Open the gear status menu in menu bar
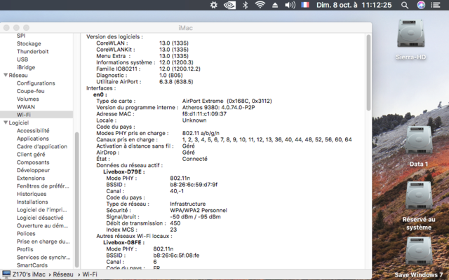 click(213, 5)
